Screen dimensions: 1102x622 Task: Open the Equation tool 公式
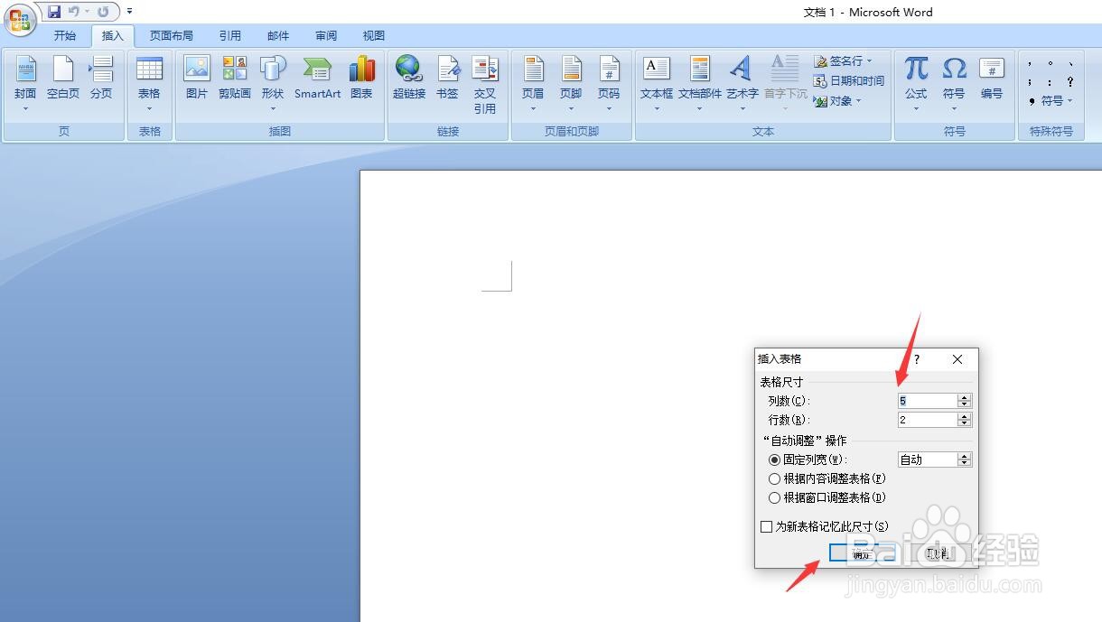click(915, 79)
